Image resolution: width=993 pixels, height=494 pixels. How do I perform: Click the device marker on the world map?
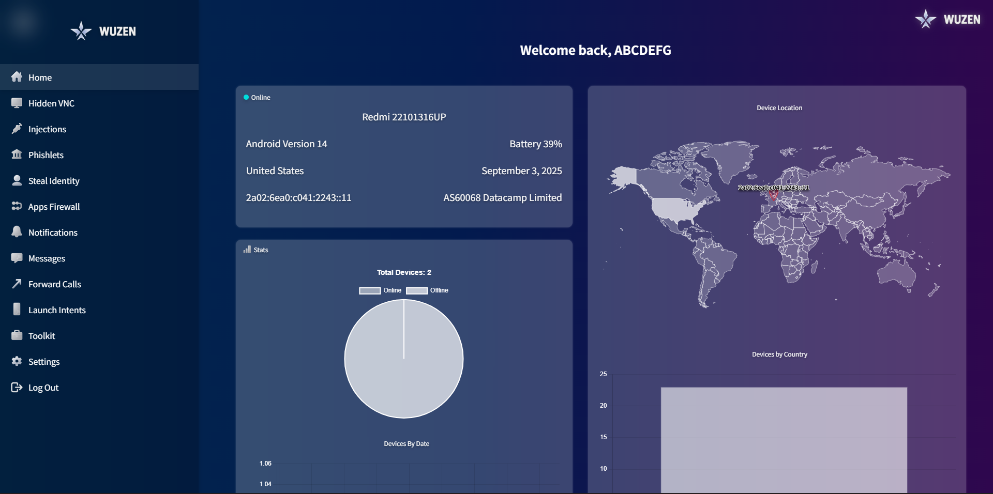tap(773, 195)
